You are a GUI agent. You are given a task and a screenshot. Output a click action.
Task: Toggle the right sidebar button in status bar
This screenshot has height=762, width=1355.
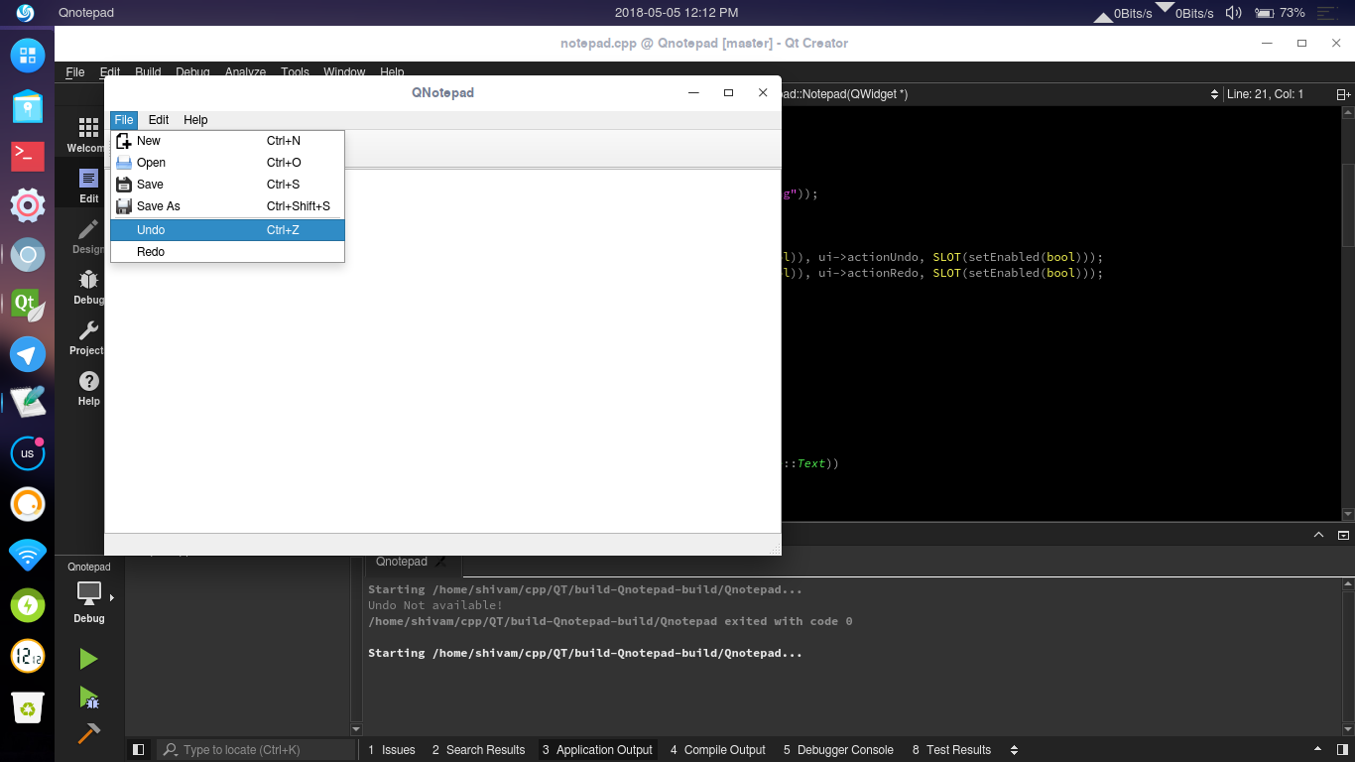click(x=1342, y=750)
